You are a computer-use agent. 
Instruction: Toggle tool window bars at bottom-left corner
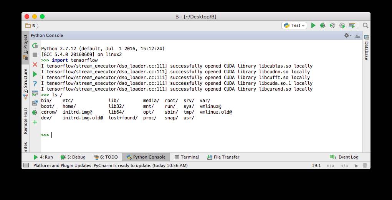coord(26,165)
